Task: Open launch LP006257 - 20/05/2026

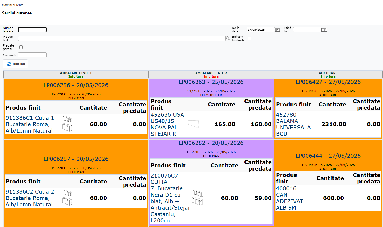Action: click(x=76, y=159)
